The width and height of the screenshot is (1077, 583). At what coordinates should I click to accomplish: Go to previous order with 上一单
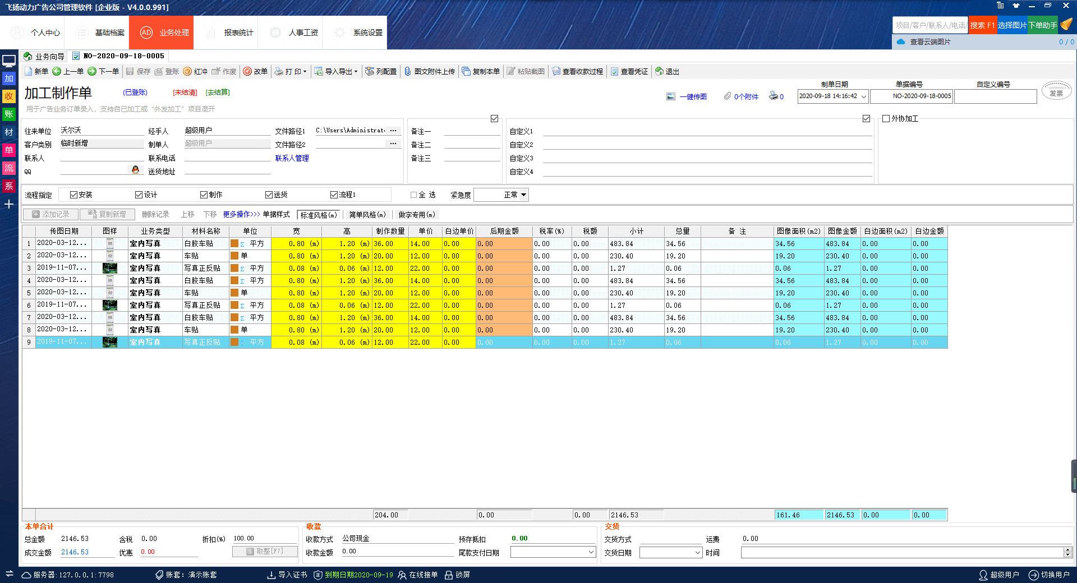57,72
